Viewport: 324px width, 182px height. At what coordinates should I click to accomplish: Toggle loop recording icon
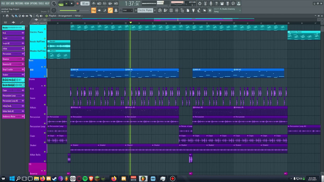pos(116,4)
